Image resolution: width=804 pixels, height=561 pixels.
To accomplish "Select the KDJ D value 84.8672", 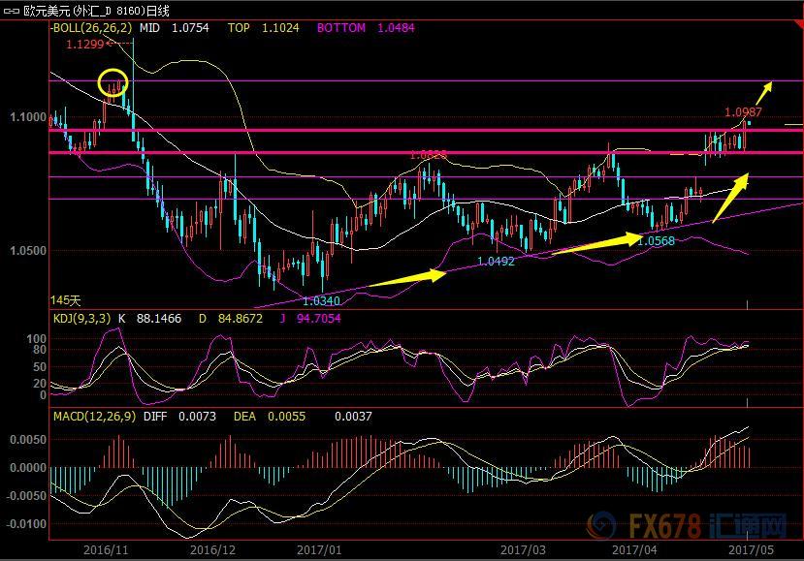I will tap(240, 318).
